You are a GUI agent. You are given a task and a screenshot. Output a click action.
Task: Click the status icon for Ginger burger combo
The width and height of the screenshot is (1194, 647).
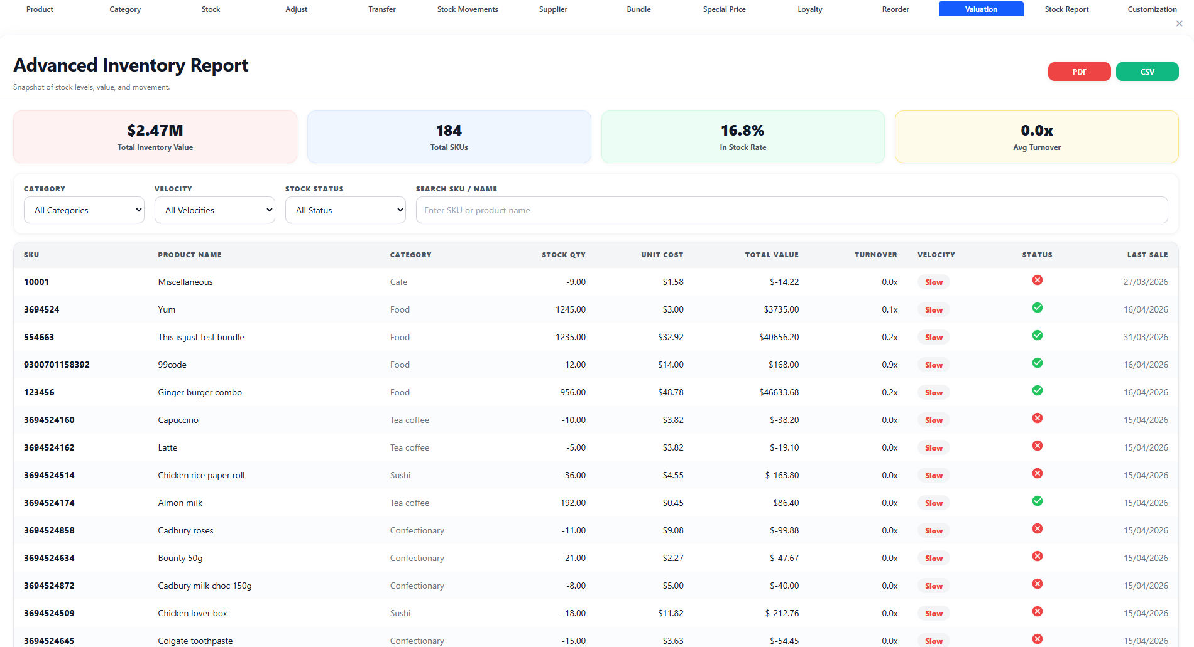1038,390
